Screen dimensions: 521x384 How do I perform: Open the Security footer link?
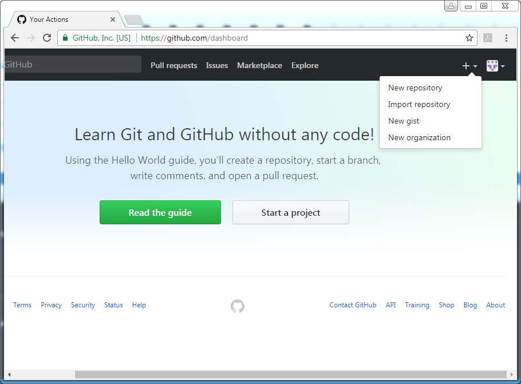point(83,305)
